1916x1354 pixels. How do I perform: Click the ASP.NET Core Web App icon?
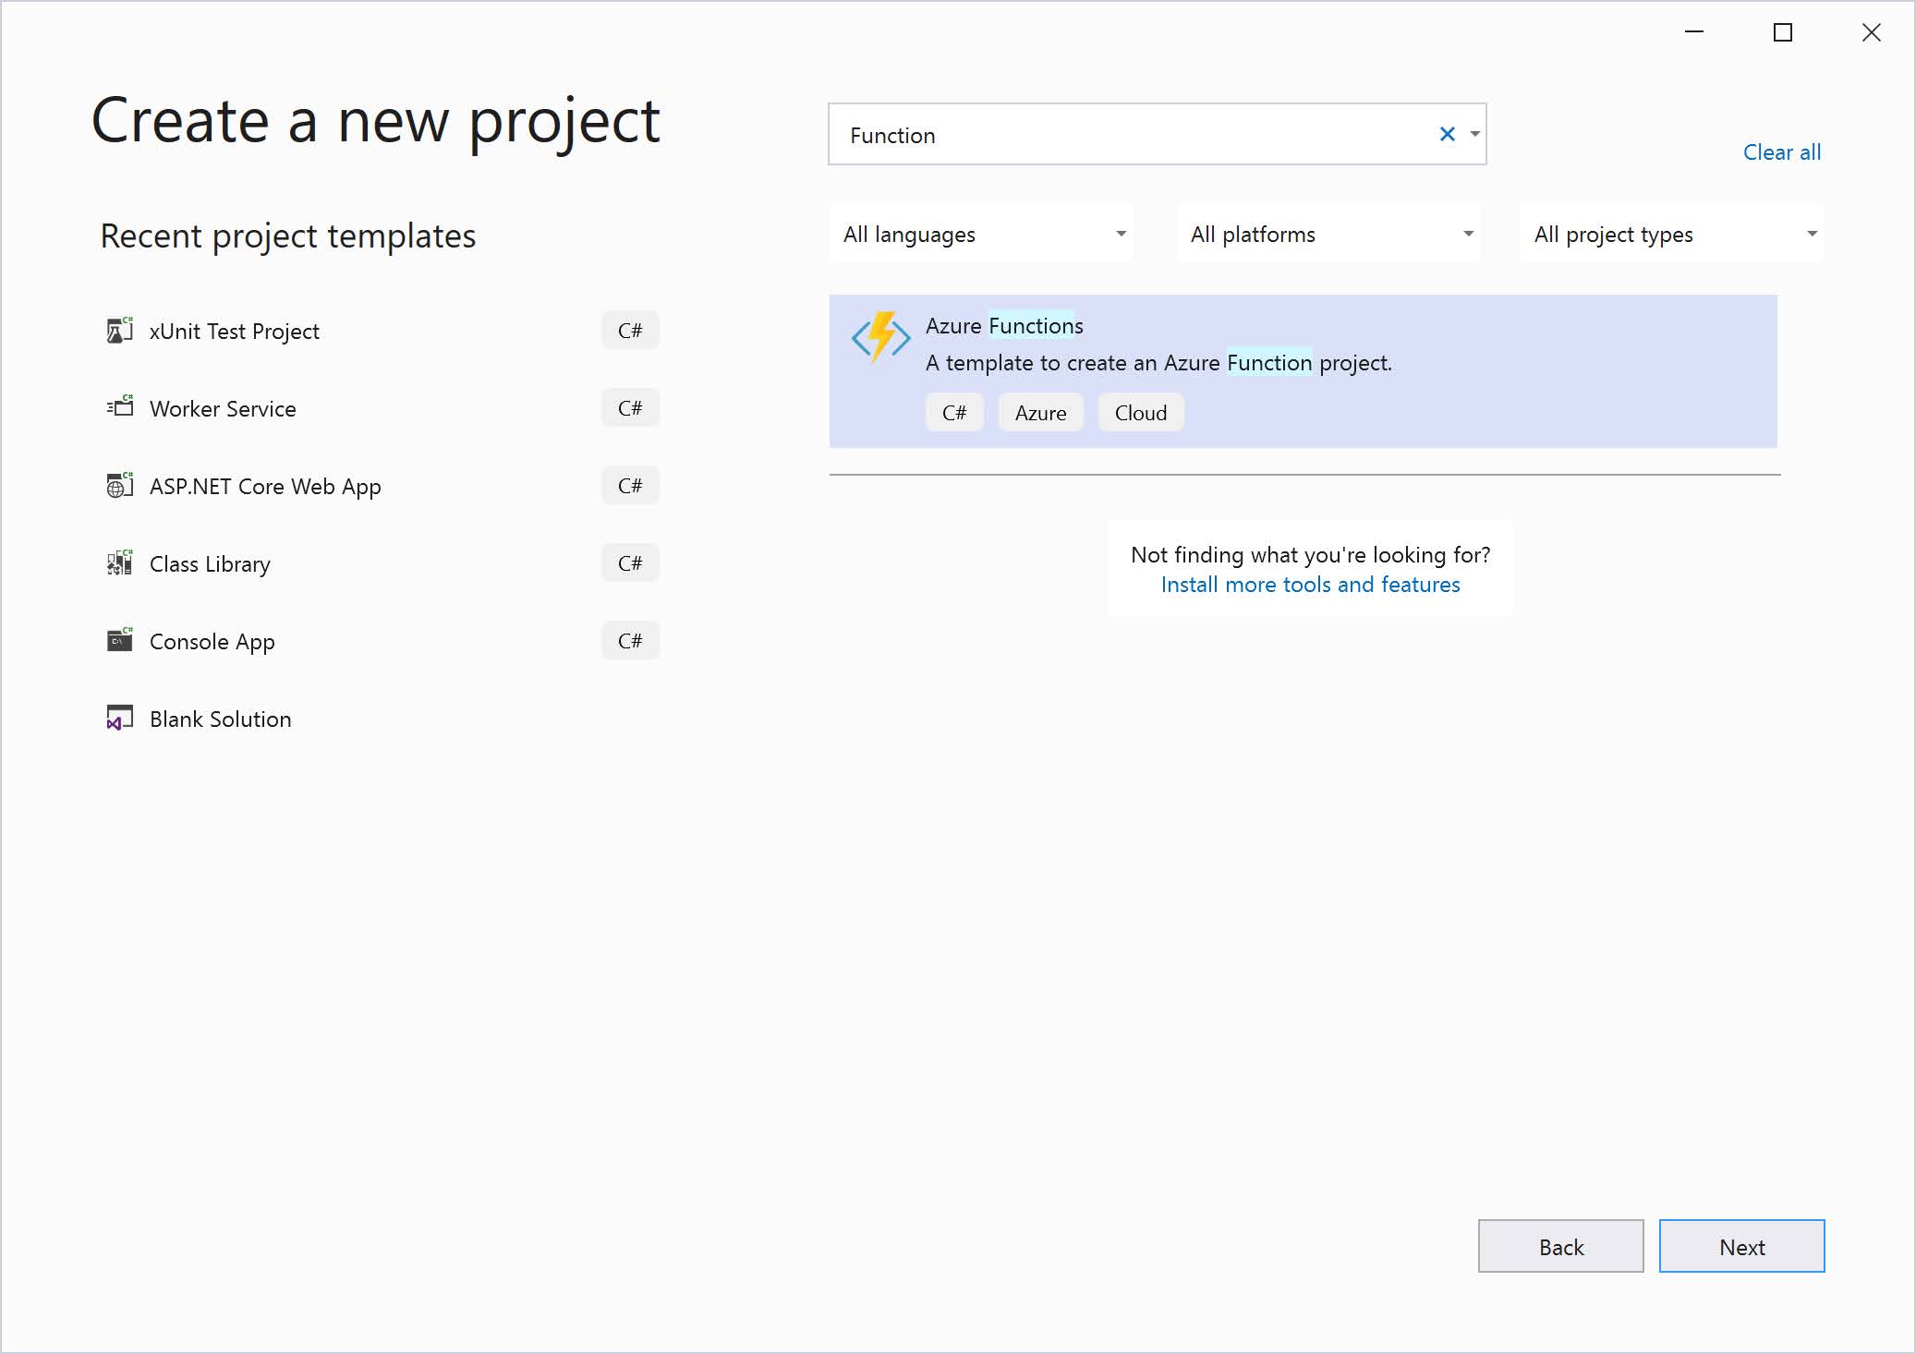[119, 485]
